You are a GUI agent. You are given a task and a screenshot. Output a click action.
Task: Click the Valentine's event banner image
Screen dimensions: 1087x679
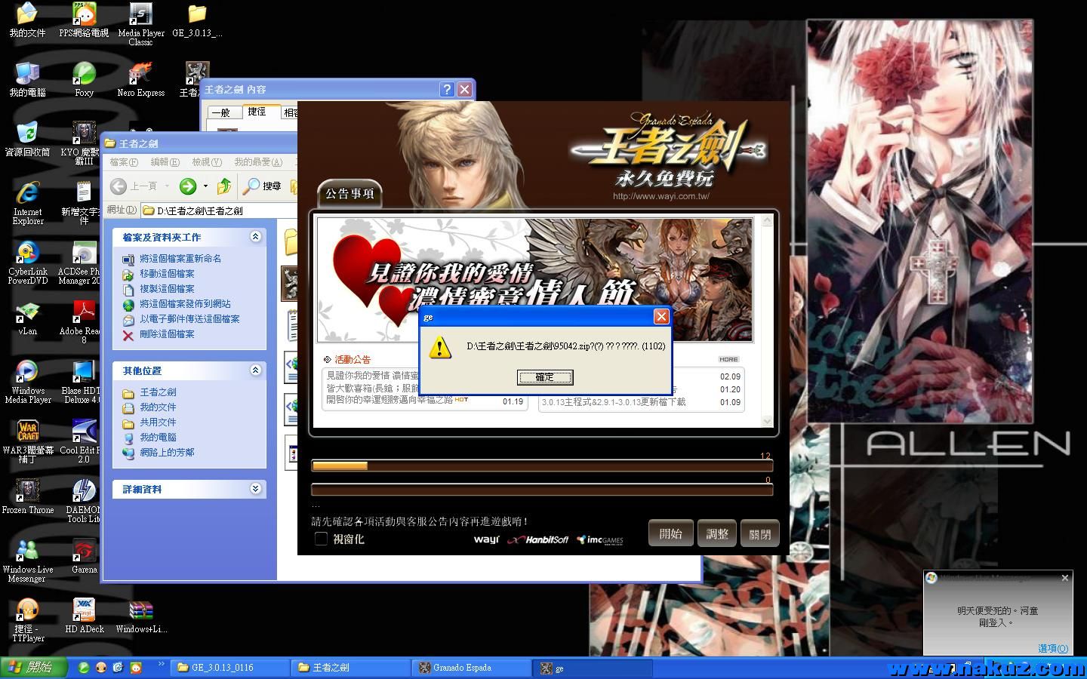point(535,279)
